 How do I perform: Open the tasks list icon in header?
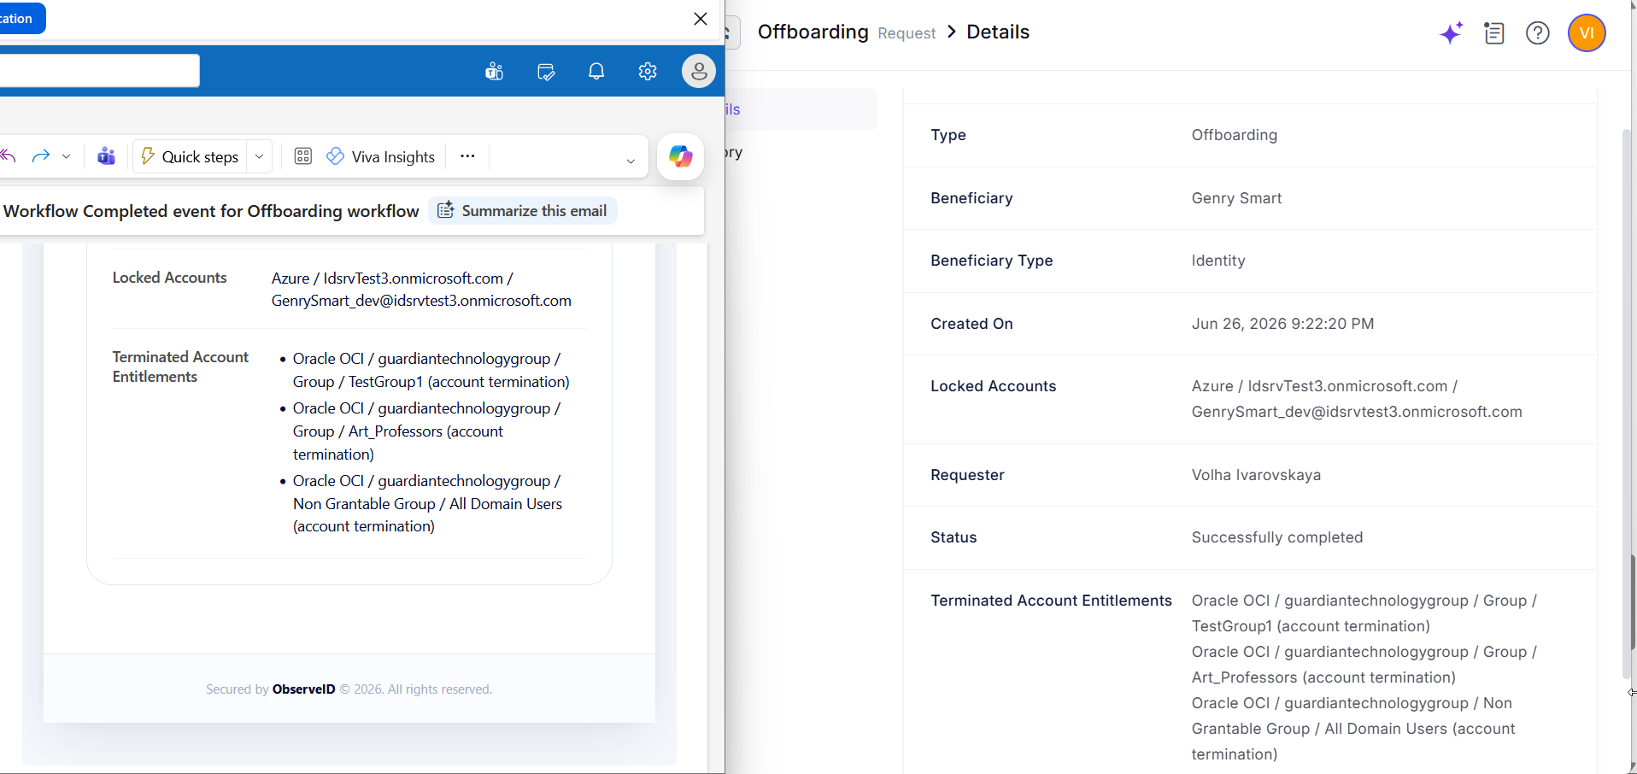[1494, 33]
